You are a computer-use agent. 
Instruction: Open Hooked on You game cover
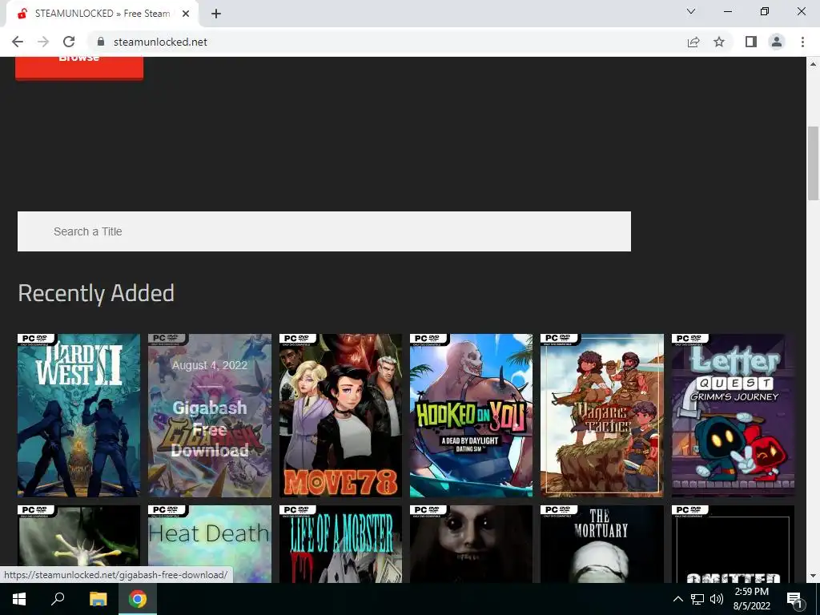(x=471, y=416)
